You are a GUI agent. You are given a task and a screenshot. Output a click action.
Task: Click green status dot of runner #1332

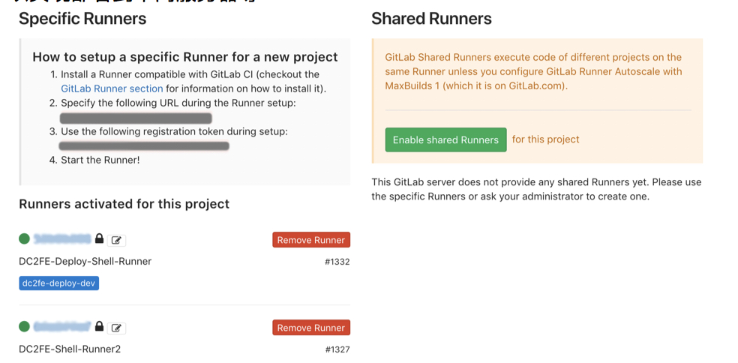pos(24,238)
